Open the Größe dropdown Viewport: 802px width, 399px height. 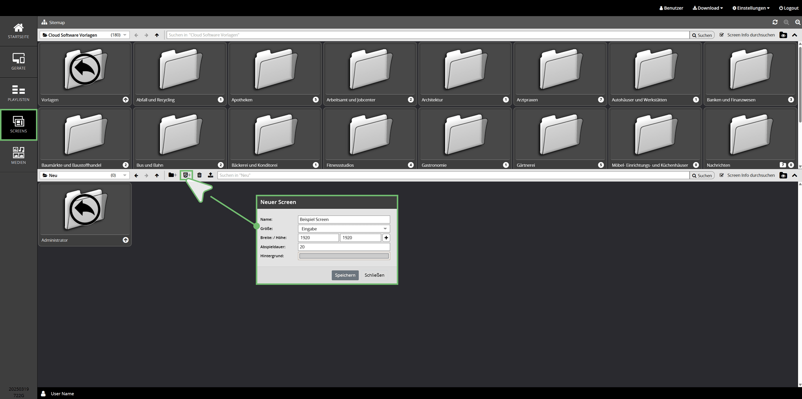point(343,229)
